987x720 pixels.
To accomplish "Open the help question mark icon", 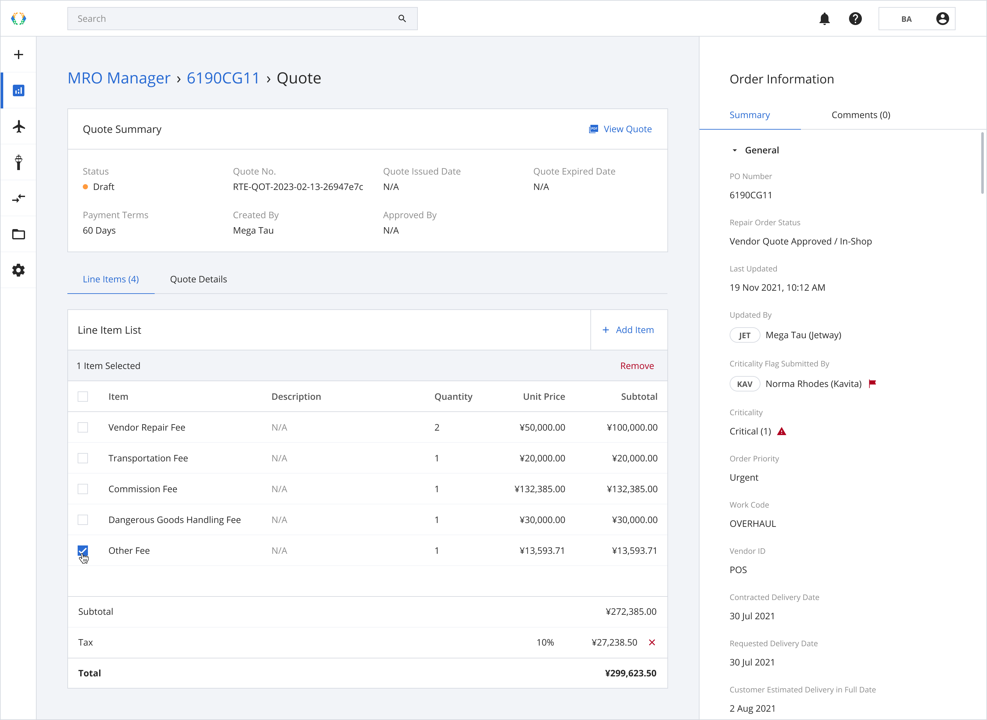I will pyautogui.click(x=855, y=19).
